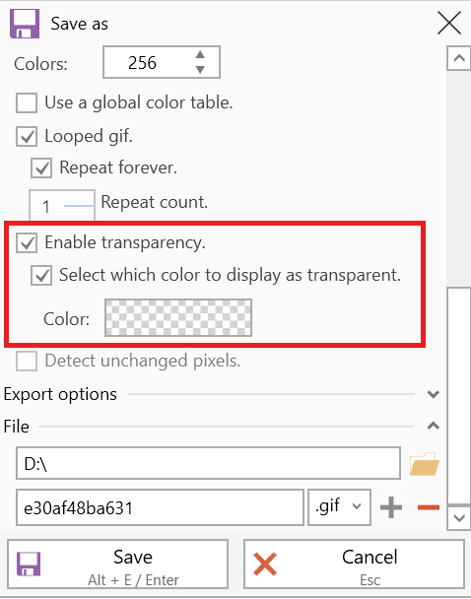The width and height of the screenshot is (471, 599).
Task: Toggle the Repeat forever checkbox
Action: [41, 168]
